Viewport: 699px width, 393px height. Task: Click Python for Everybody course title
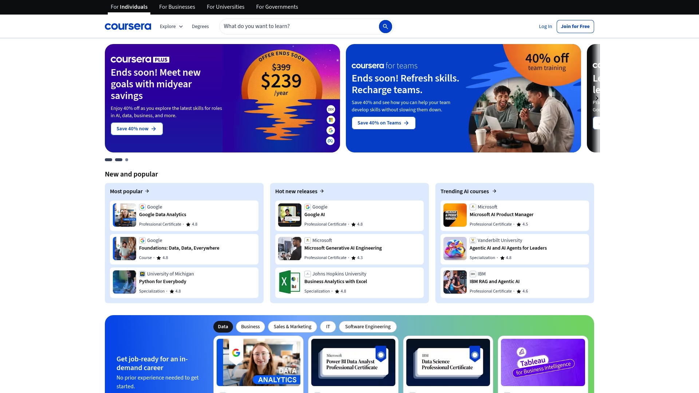click(162, 282)
